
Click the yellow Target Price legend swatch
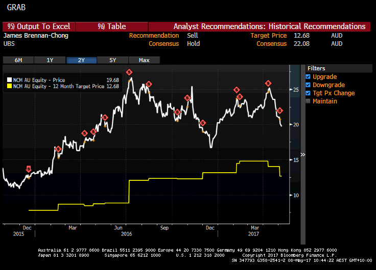click(9, 86)
